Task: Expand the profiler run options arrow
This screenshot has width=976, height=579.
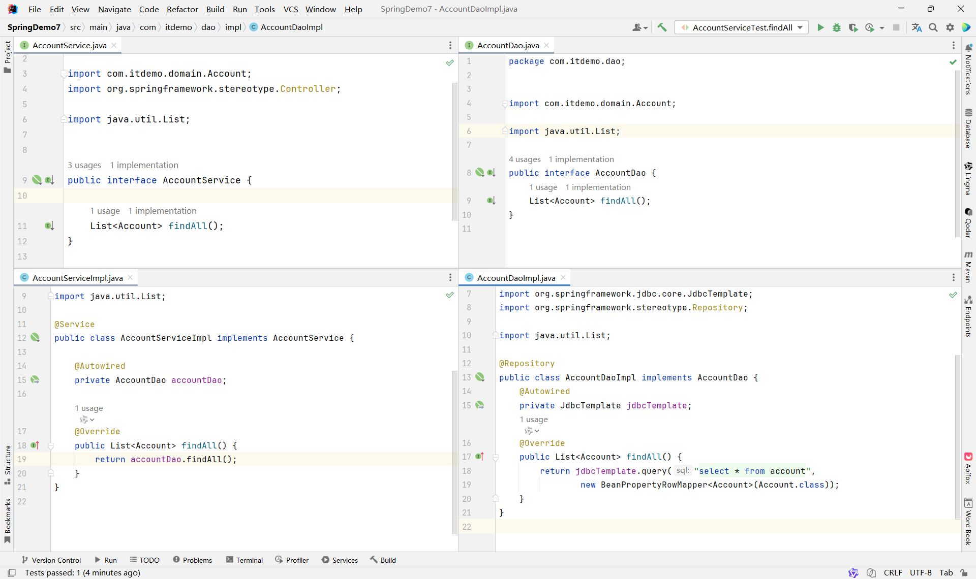Action: click(x=882, y=28)
